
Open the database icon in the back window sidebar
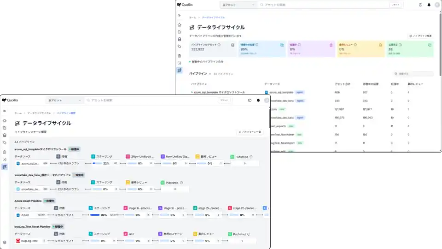coord(179,40)
